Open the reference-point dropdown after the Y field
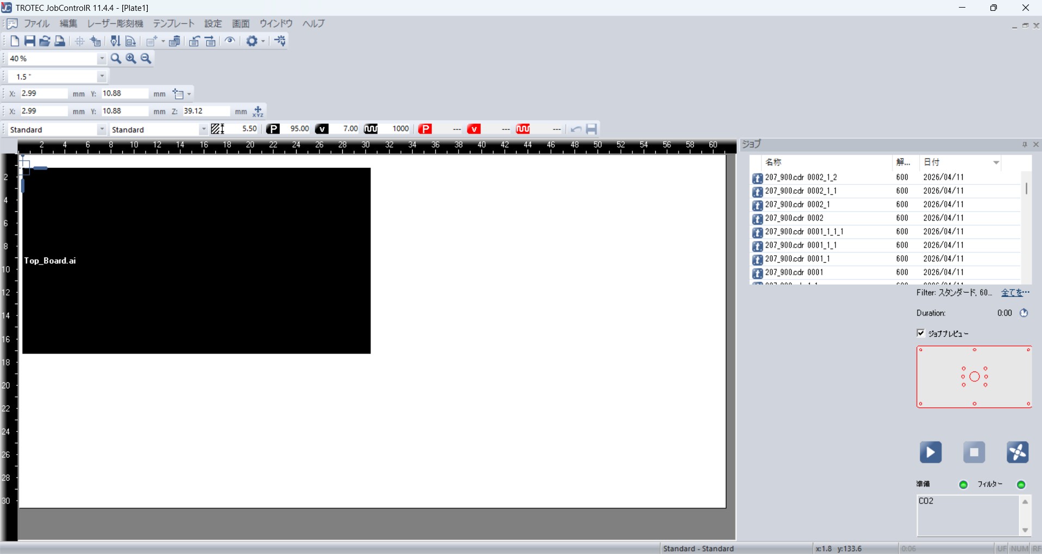The width and height of the screenshot is (1042, 554). point(189,94)
